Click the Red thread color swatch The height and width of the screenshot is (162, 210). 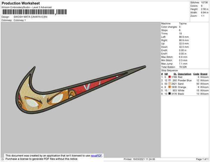[169, 77]
